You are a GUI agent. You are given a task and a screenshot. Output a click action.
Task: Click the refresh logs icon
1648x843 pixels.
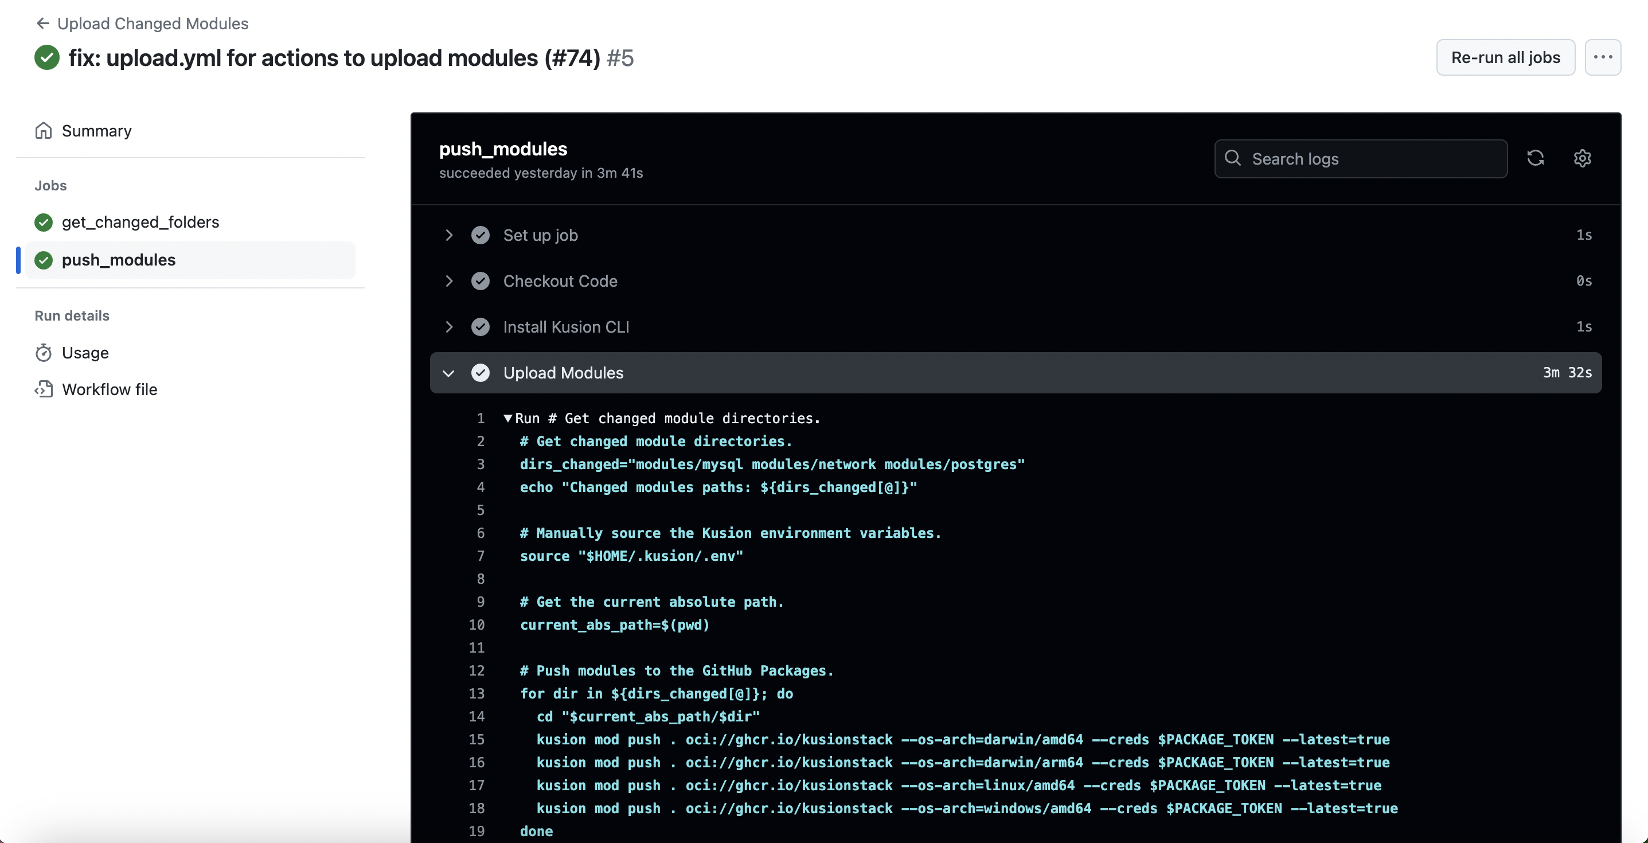coord(1536,158)
